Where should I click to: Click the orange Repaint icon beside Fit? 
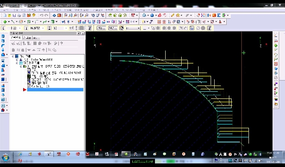pos(59,16)
